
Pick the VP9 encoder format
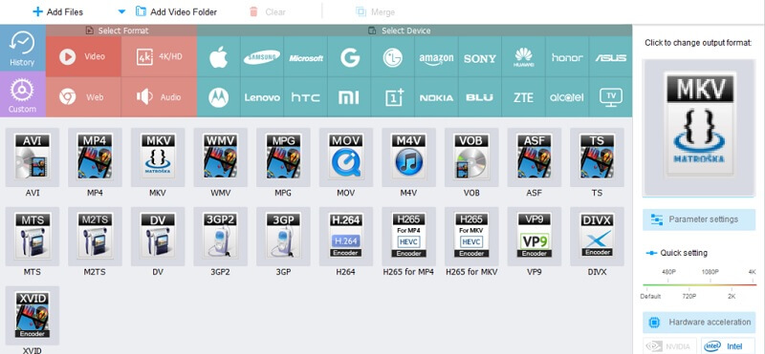(535, 237)
